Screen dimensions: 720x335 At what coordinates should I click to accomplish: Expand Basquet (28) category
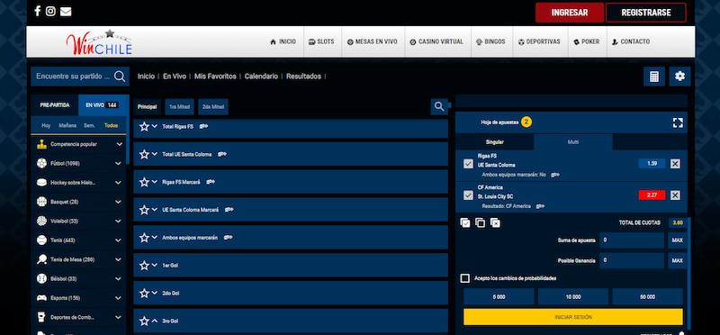(x=119, y=202)
